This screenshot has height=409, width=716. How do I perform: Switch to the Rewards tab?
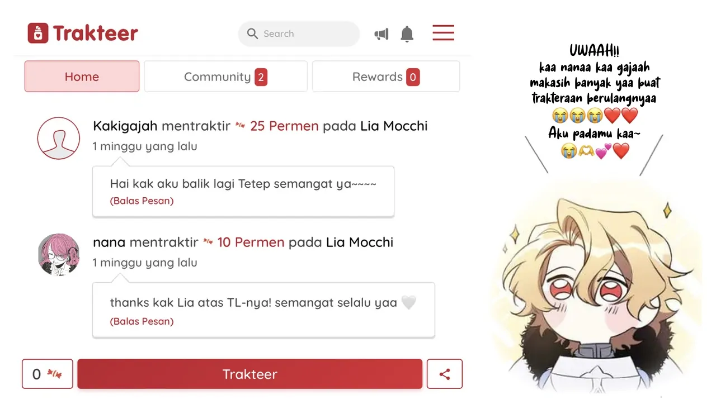386,77
